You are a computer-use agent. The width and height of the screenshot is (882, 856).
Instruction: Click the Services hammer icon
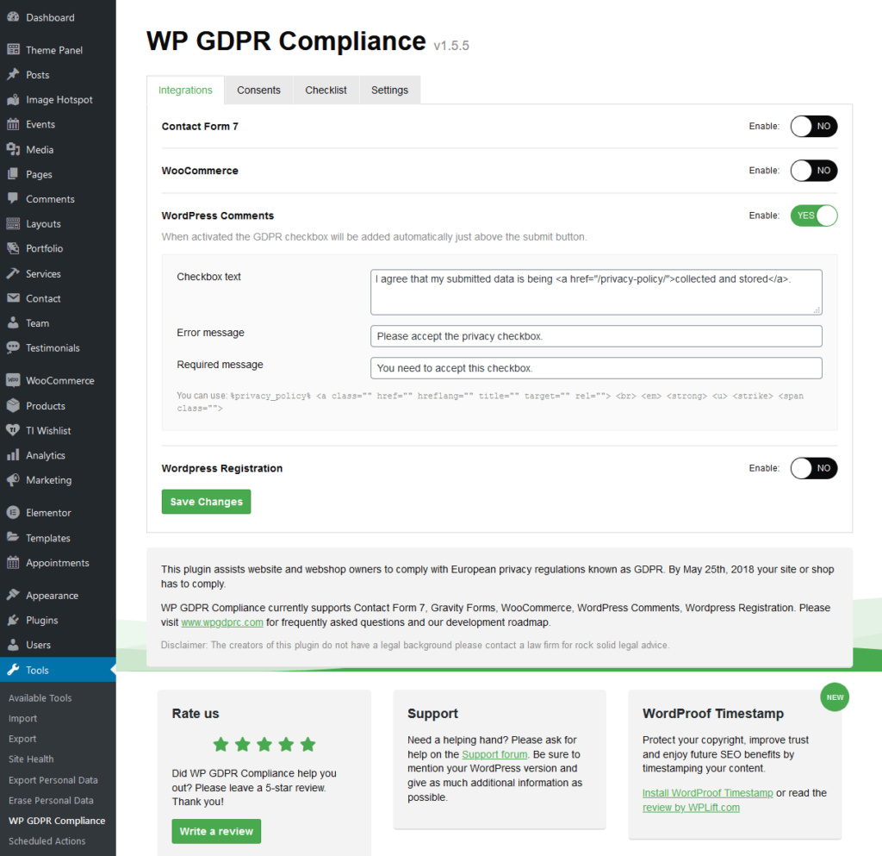(13, 273)
